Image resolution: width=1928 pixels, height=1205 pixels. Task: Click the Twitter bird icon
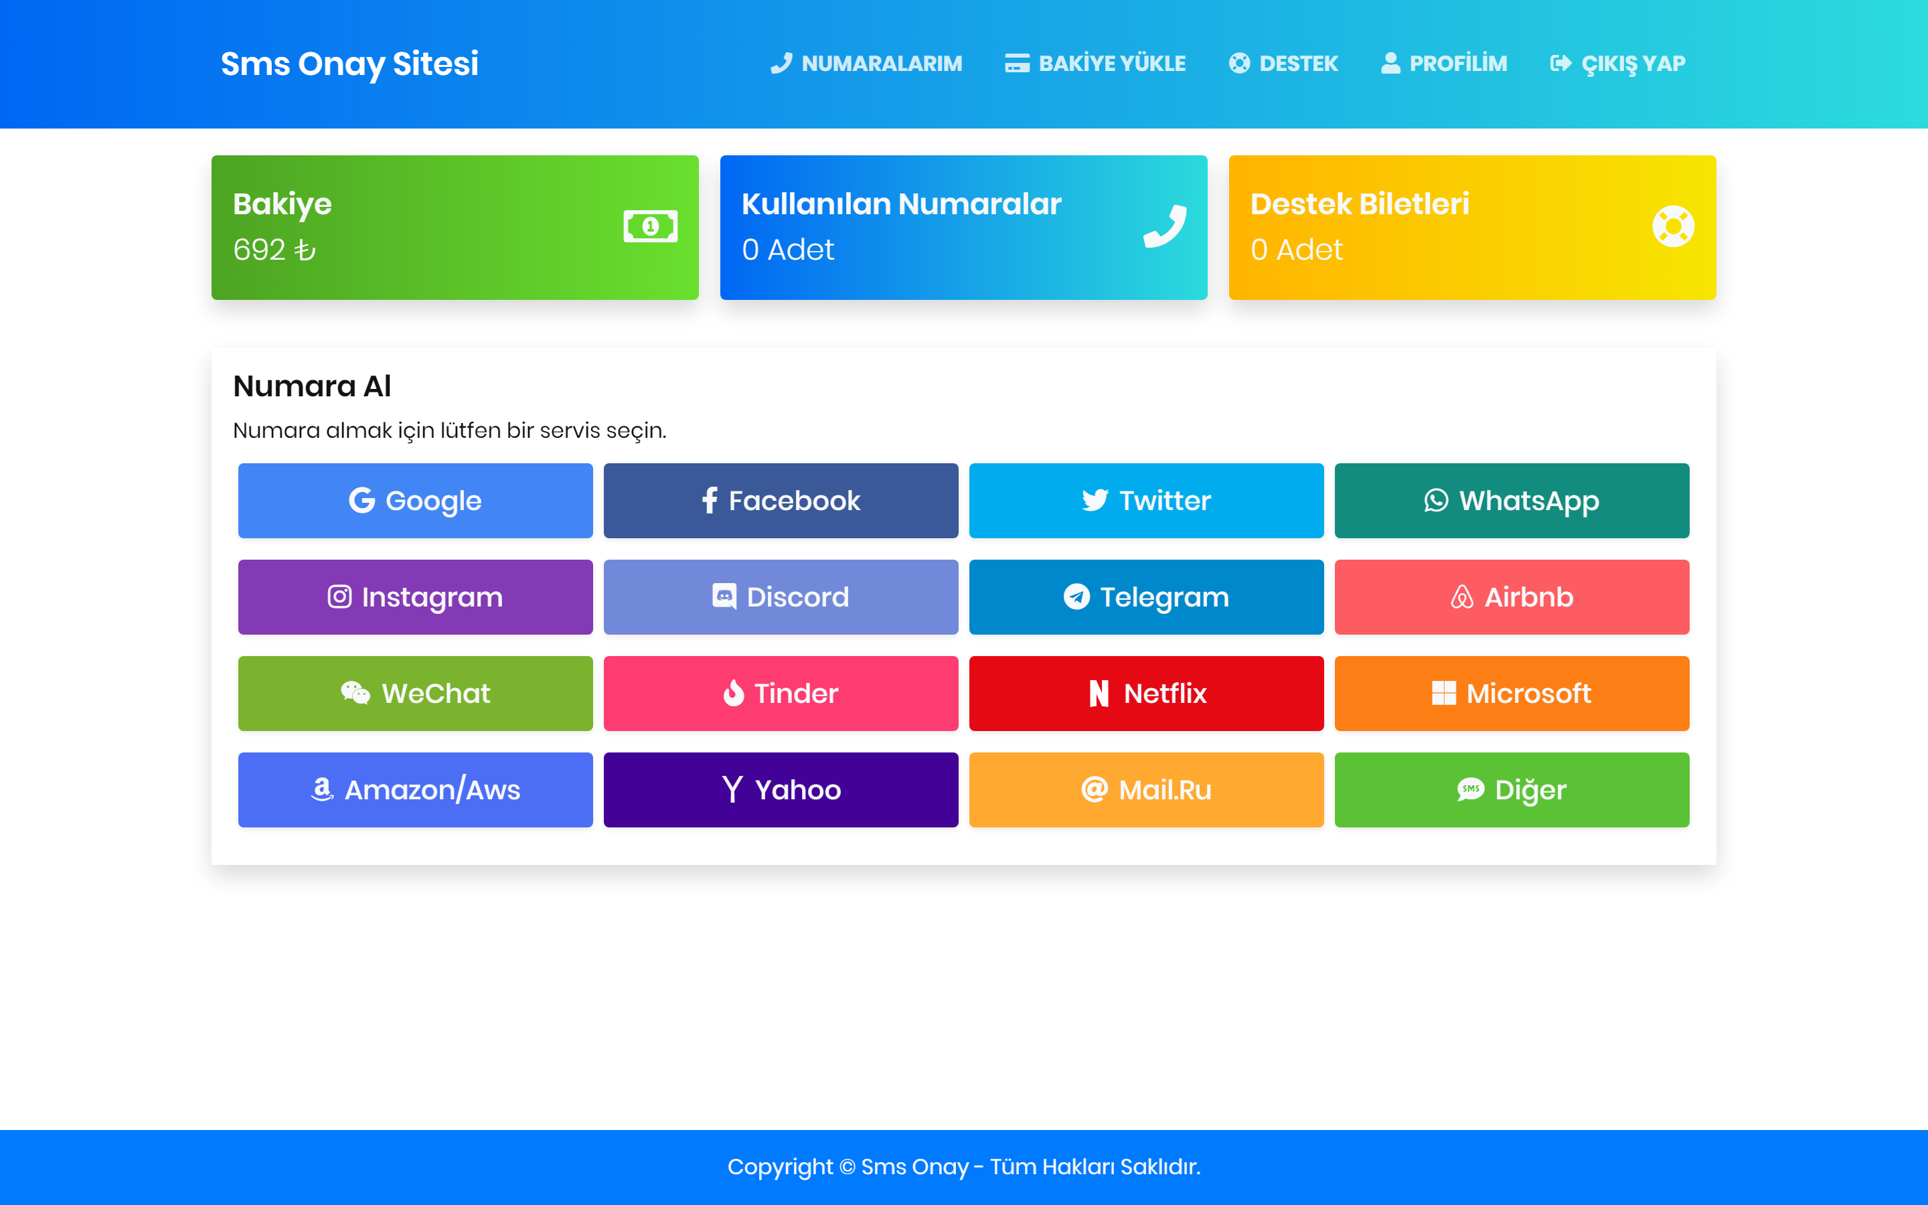(1095, 501)
